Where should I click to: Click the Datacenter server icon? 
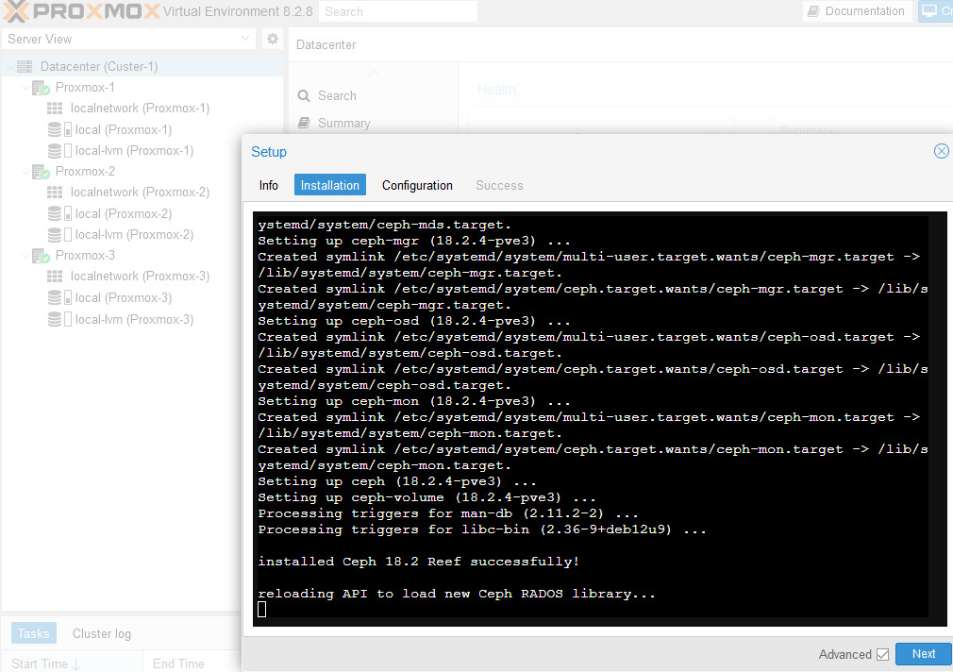coord(25,66)
